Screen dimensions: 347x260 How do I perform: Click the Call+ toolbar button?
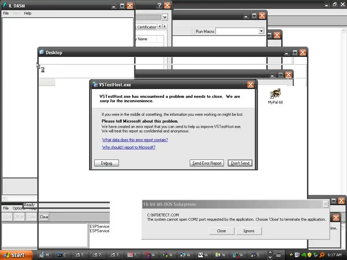(x=32, y=217)
